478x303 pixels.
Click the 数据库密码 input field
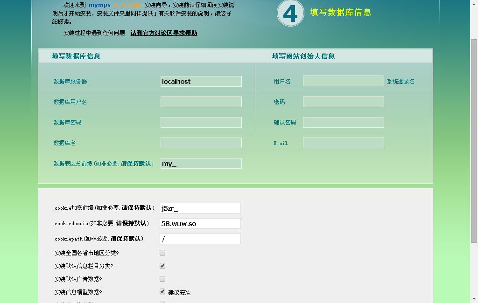(x=201, y=122)
